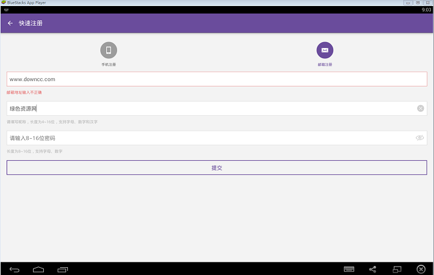Click the 快速注册 title text
The height and width of the screenshot is (275, 434).
31,23
